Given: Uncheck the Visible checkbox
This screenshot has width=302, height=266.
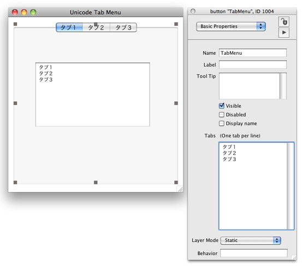Looking at the screenshot, I should 222,106.
